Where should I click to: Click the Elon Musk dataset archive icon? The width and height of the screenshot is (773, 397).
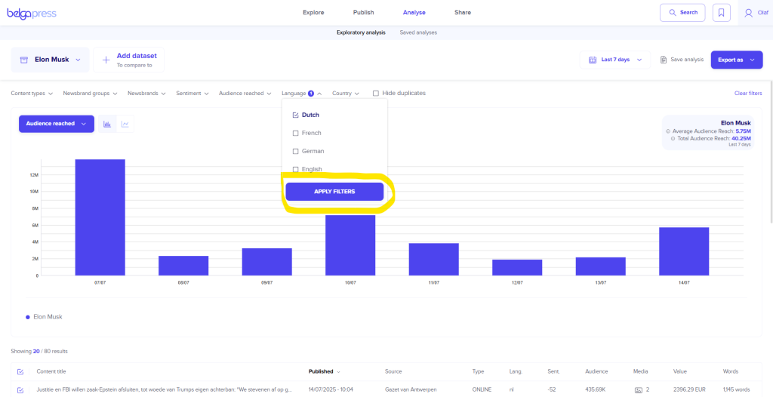coord(24,60)
